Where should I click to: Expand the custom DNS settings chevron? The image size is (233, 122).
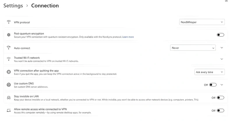pos(222,85)
